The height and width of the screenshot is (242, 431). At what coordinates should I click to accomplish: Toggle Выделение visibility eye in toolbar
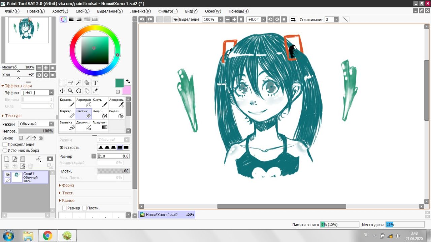pyautogui.click(x=175, y=19)
